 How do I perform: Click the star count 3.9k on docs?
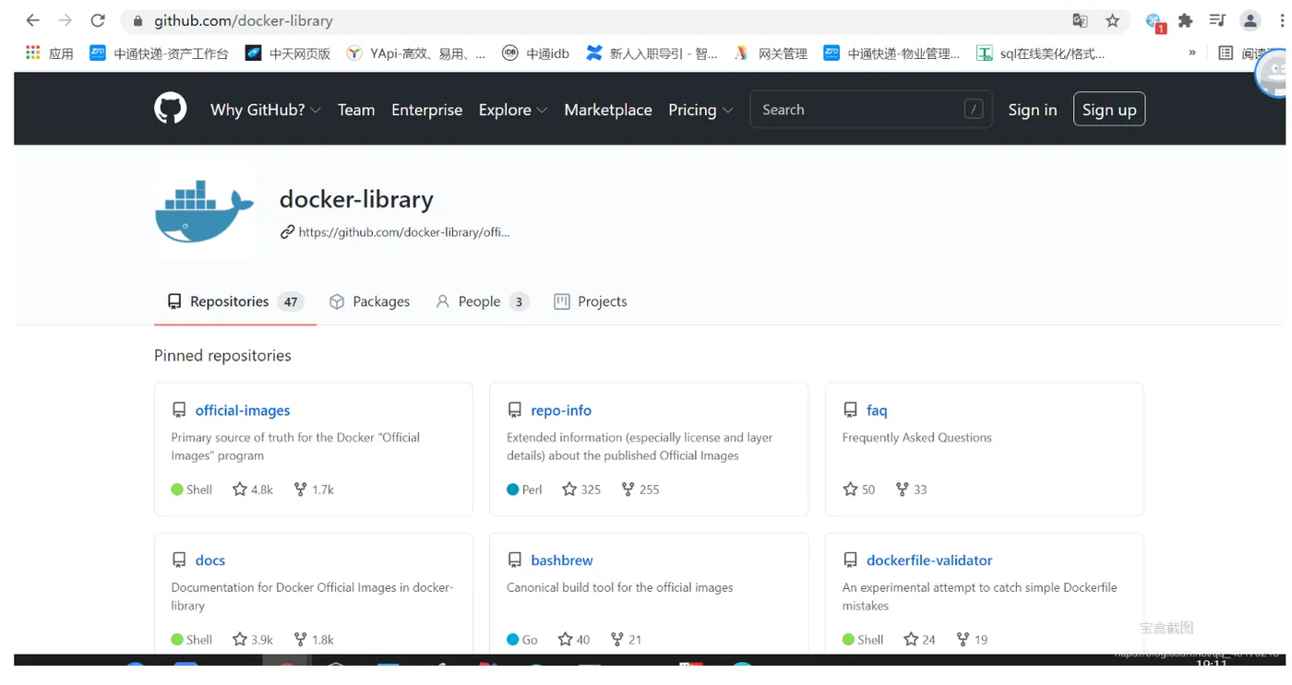pos(253,640)
